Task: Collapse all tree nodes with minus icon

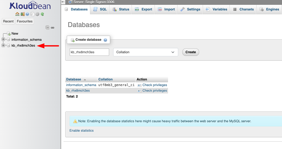Action: 47,27
